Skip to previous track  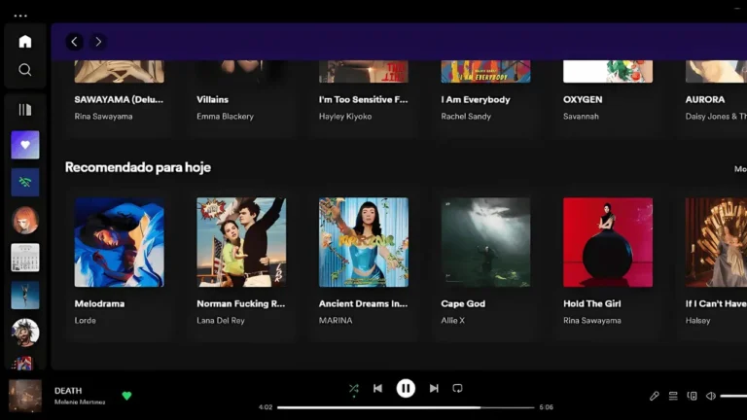pyautogui.click(x=377, y=389)
